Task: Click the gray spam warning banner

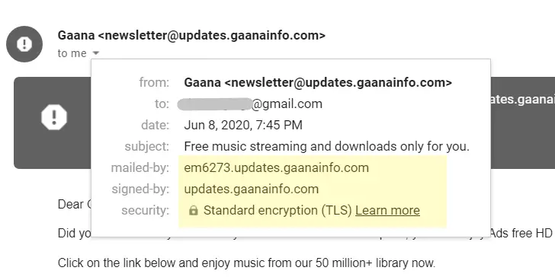Action: (x=53, y=123)
